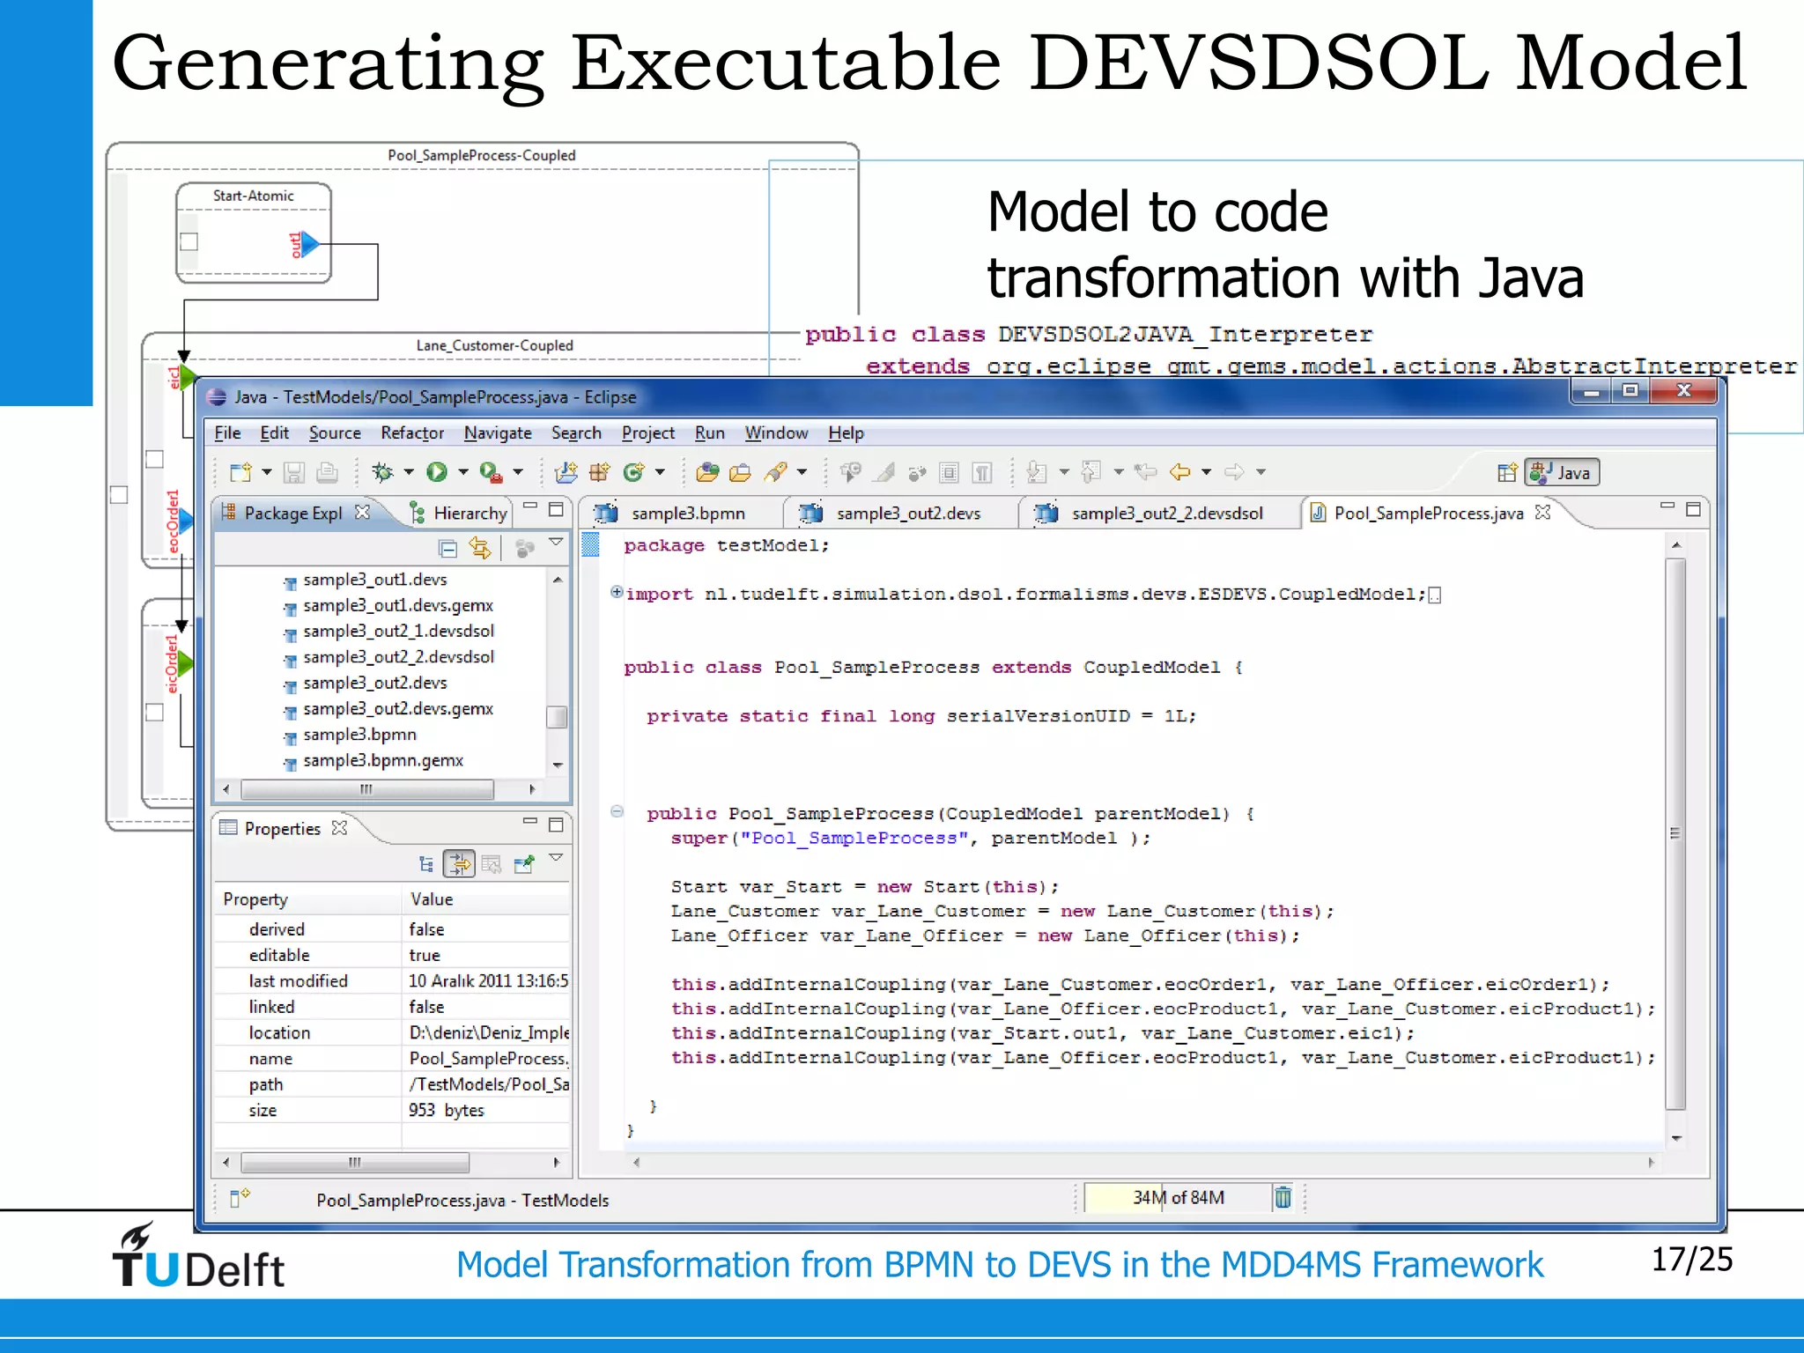Open the New Class dropdown arrow
The width and height of the screenshot is (1804, 1353).
pos(660,473)
